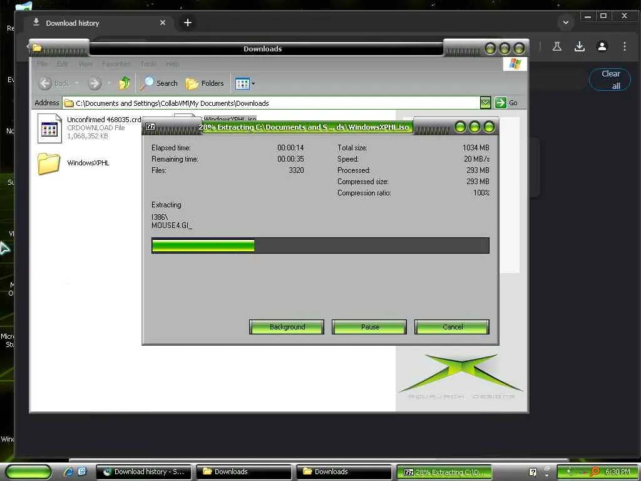Click the WindowsXPHL folder name
Screen dimensions: 641x481
tap(88, 163)
